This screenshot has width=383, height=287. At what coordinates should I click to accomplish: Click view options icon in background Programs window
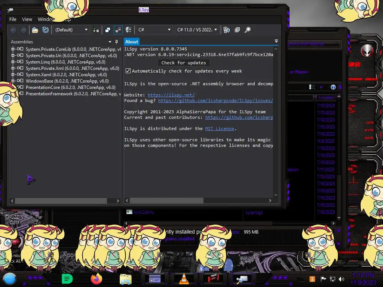[312, 87]
